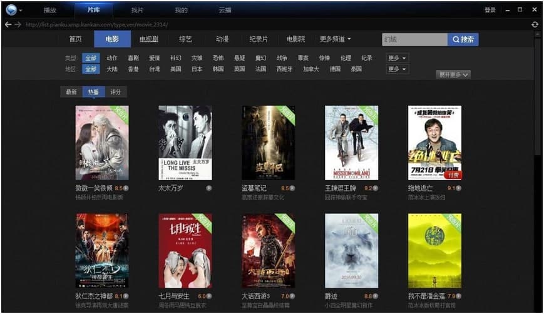Expand the 更多频道 dropdown
The width and height of the screenshot is (544, 314).
335,39
